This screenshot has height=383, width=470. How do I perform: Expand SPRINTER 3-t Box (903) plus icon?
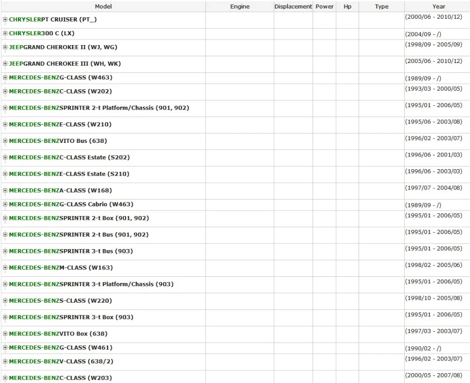click(x=5, y=317)
